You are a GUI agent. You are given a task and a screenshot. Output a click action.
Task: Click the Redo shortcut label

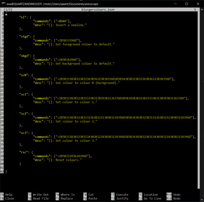tap(177, 199)
